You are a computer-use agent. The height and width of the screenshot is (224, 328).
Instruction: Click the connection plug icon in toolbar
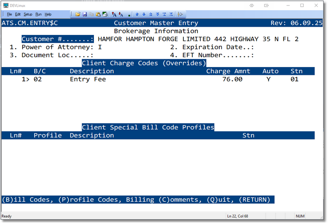tap(180, 14)
